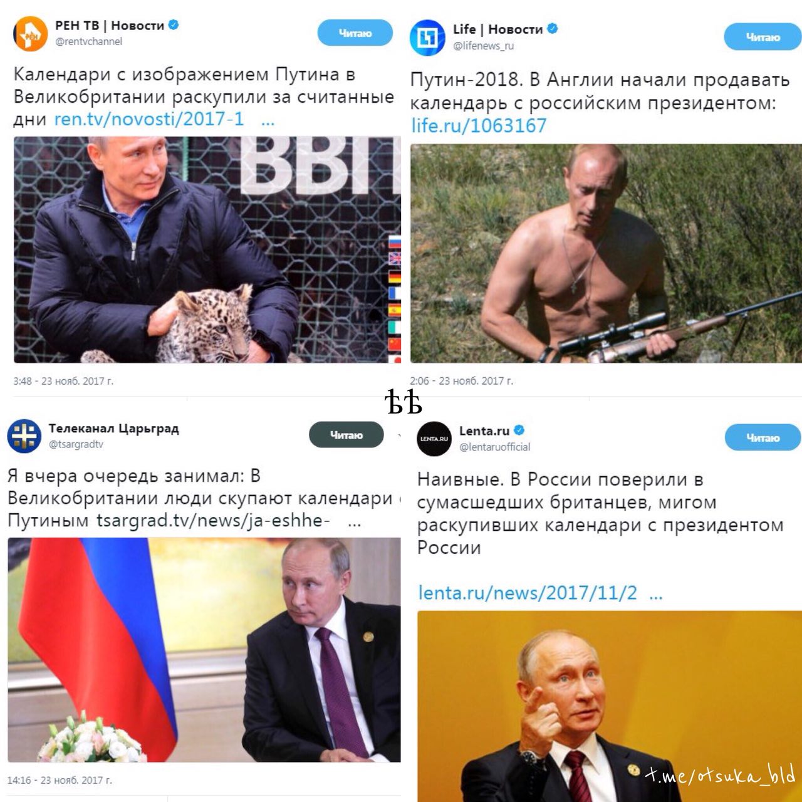Toggle Читаю follow button for Lenta.ru
Viewport: 802px width, 802px height.
tap(763, 438)
